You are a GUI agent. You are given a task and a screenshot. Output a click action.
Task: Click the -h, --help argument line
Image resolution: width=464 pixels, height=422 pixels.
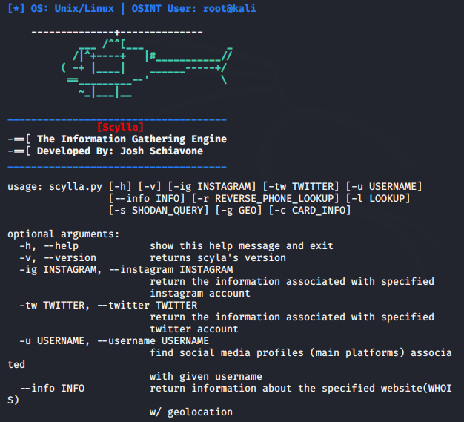point(176,246)
